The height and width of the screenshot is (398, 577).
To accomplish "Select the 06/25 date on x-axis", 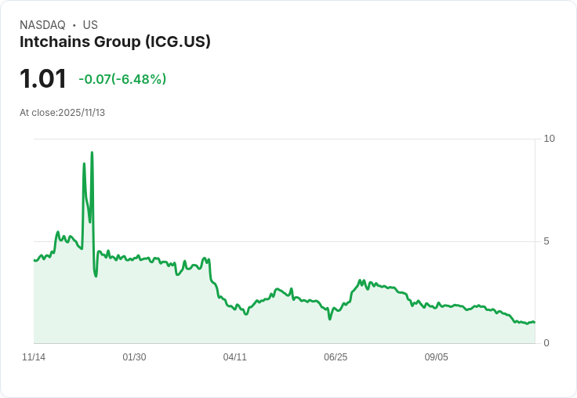I will point(336,357).
